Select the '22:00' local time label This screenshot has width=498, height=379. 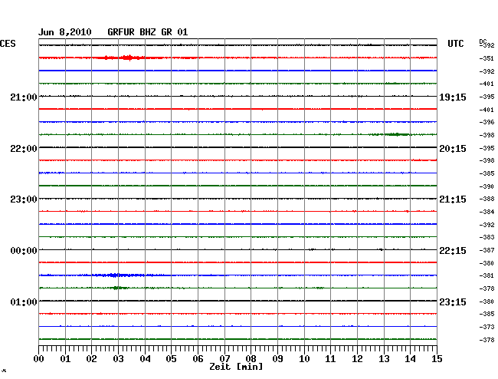[x=24, y=149]
